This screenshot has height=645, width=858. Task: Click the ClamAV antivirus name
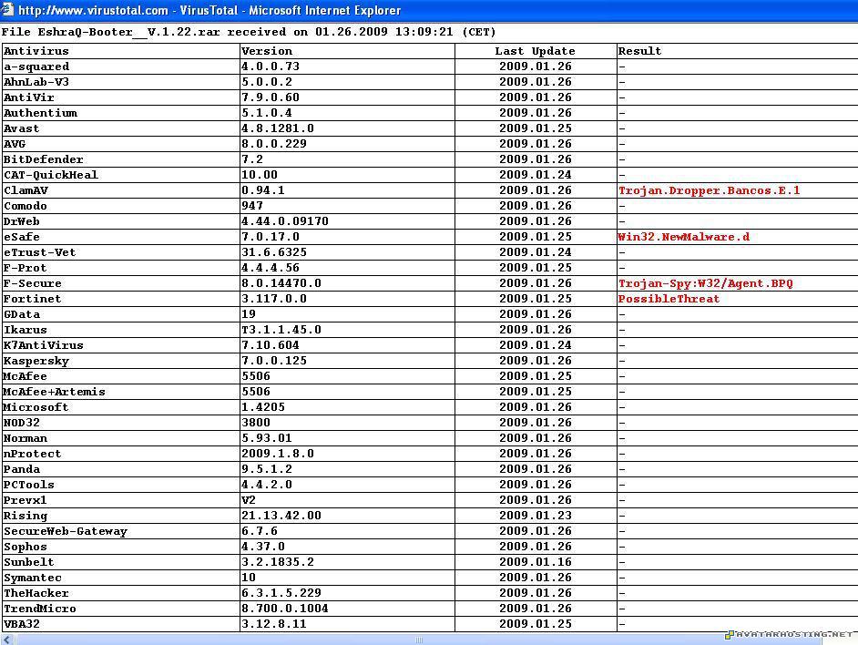tap(26, 190)
